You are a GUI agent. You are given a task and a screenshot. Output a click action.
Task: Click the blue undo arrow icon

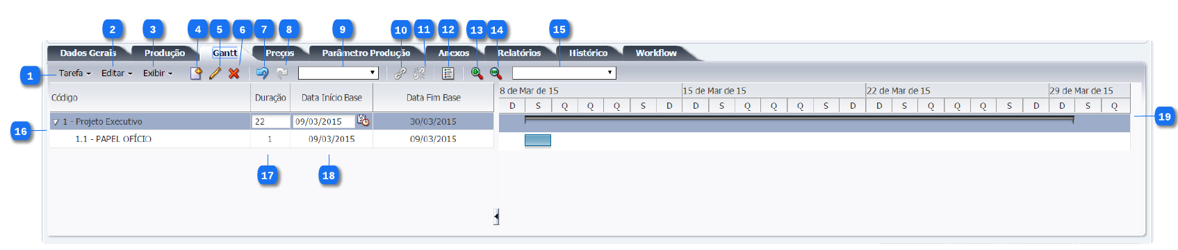262,73
